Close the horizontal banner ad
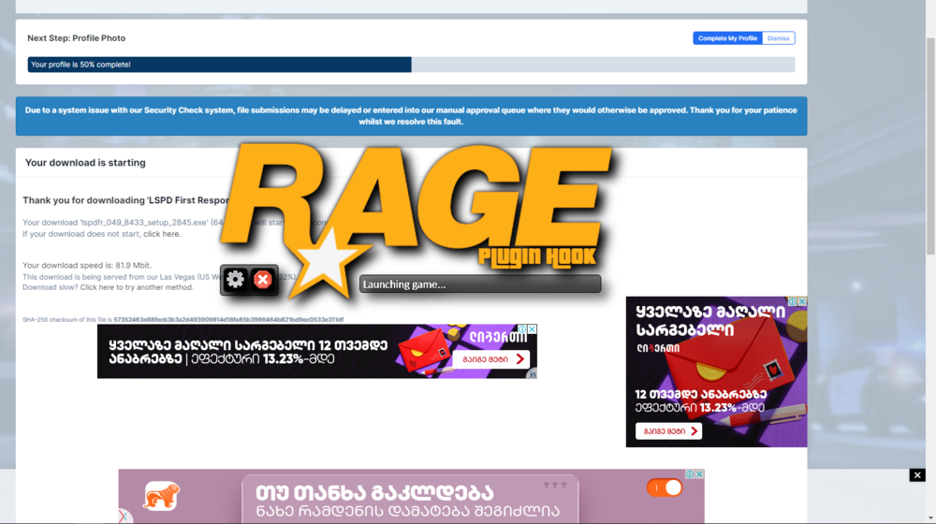 532,328
